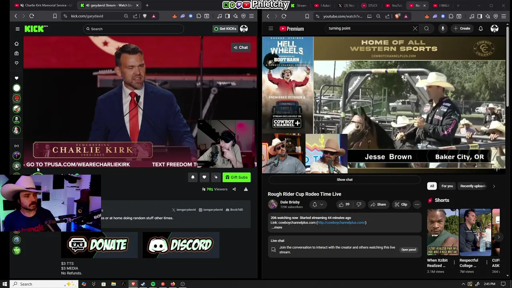This screenshot has height=288, width=512.
Task: Click the Kick sidebar Home icon
Action: click(16, 44)
